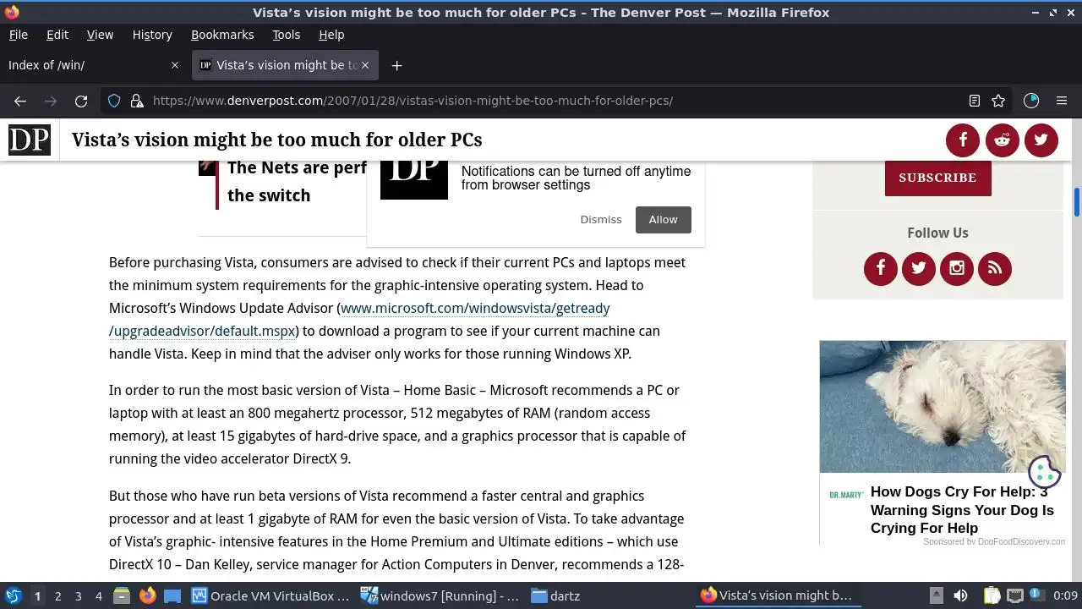Allow notifications from Denver Post
The width and height of the screenshot is (1082, 609).
[664, 219]
